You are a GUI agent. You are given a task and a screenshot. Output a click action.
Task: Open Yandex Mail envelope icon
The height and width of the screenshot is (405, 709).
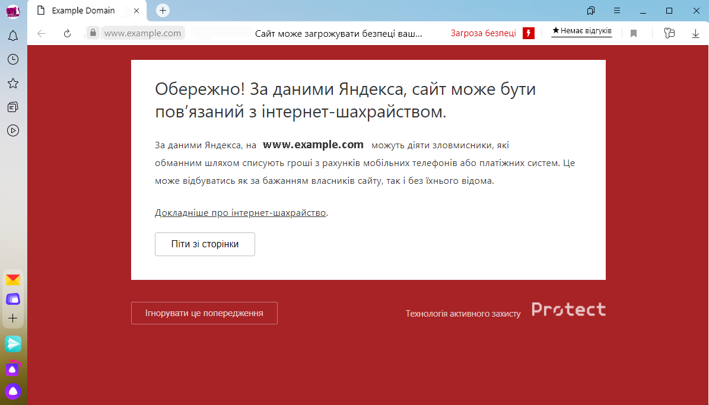[x=13, y=280]
